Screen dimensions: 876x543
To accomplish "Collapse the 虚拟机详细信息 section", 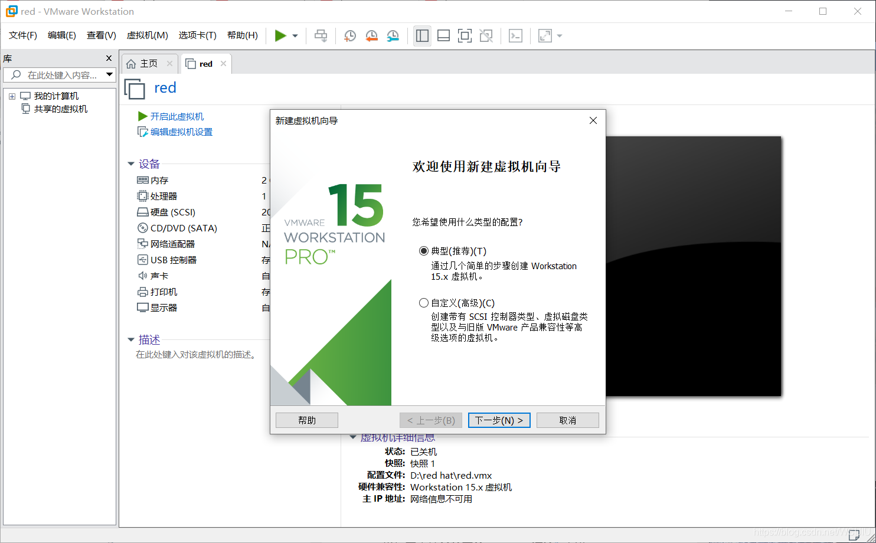I will 353,437.
